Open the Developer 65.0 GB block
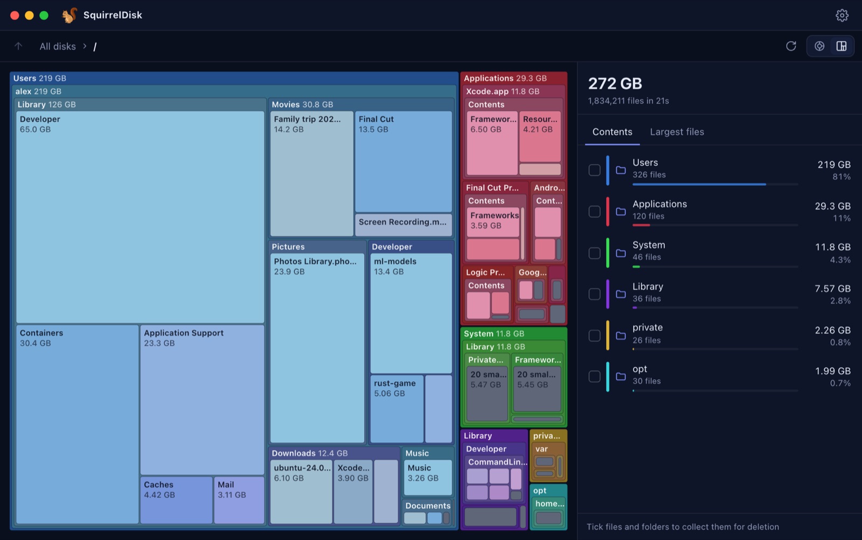Viewport: 862px width, 540px height. coord(140,217)
